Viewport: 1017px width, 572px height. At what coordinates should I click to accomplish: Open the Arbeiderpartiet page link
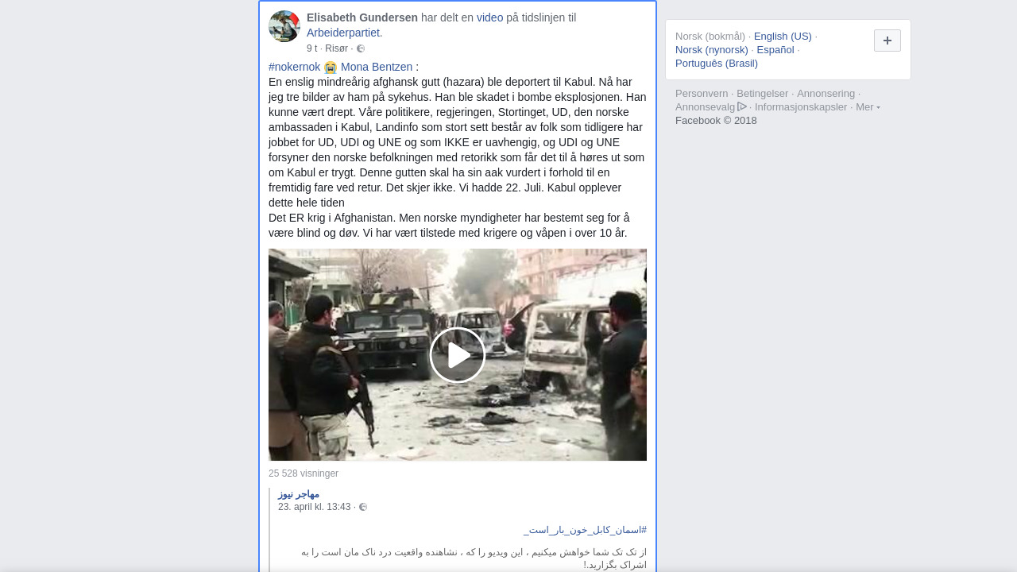pos(345,33)
